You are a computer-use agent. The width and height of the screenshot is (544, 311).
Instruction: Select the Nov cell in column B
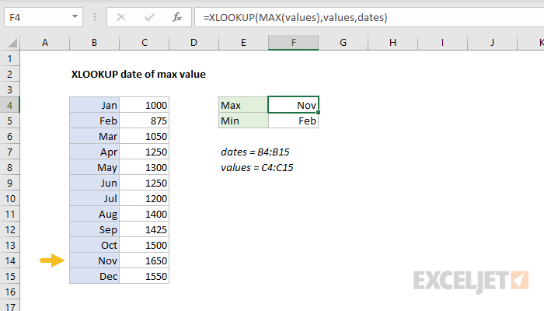(94, 260)
